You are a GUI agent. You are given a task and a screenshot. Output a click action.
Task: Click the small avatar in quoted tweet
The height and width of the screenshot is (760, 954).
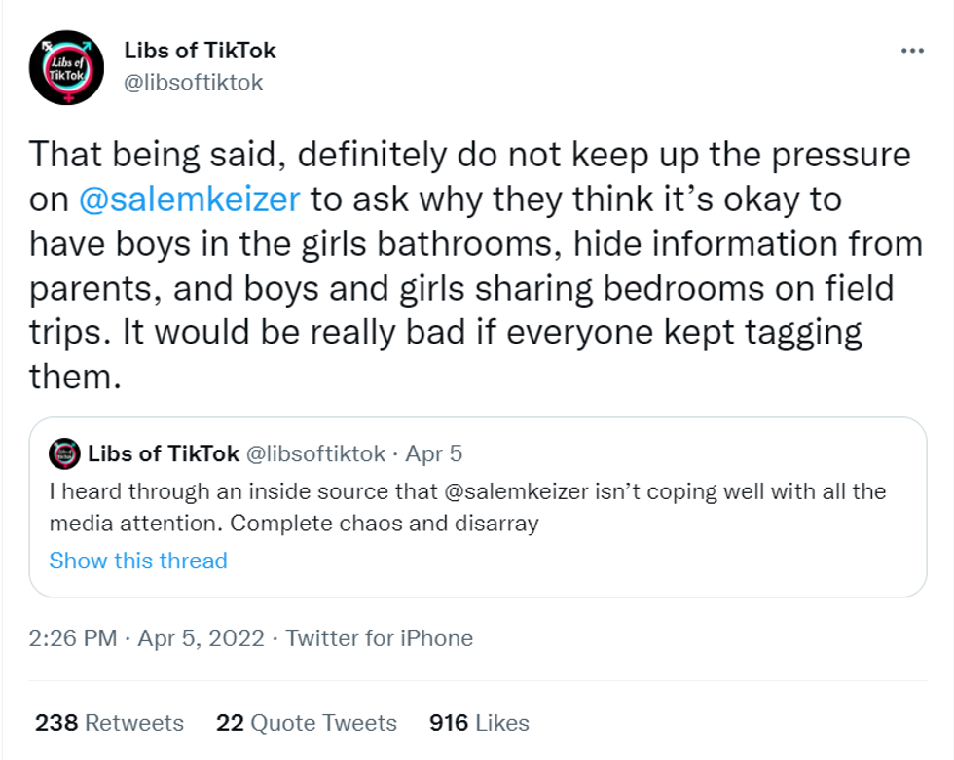click(x=66, y=453)
